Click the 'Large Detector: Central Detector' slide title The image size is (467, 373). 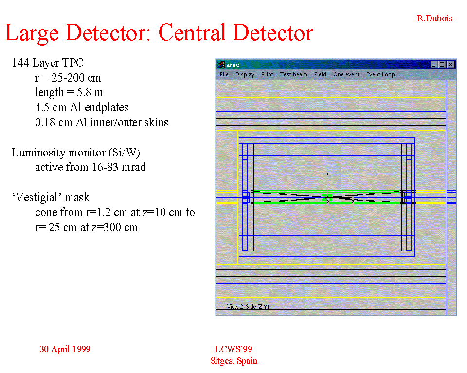click(x=159, y=33)
